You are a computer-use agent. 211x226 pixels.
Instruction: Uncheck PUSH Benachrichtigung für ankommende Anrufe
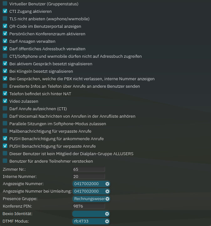click(x=5, y=139)
